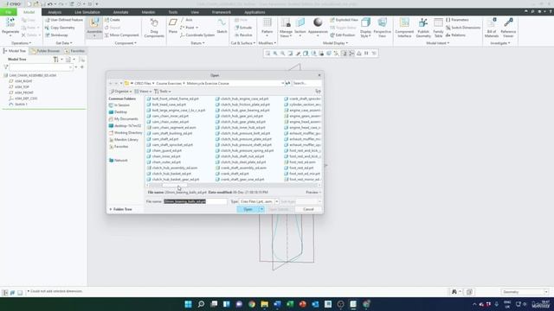
Task: Click the horizontal scrollbar in file list
Action: point(175,185)
